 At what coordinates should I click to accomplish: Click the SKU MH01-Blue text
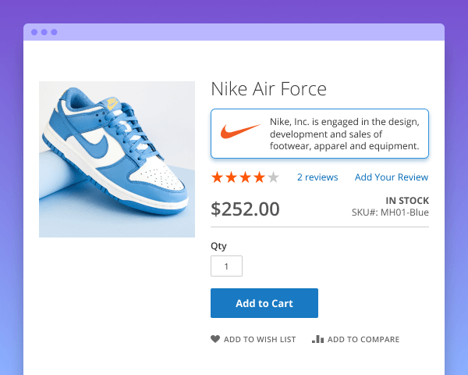point(390,212)
